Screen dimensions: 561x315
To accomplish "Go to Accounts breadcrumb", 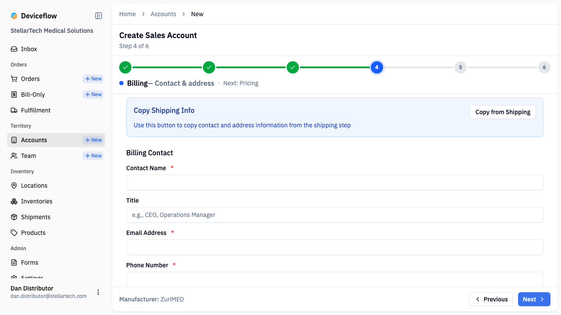I will [x=163, y=14].
